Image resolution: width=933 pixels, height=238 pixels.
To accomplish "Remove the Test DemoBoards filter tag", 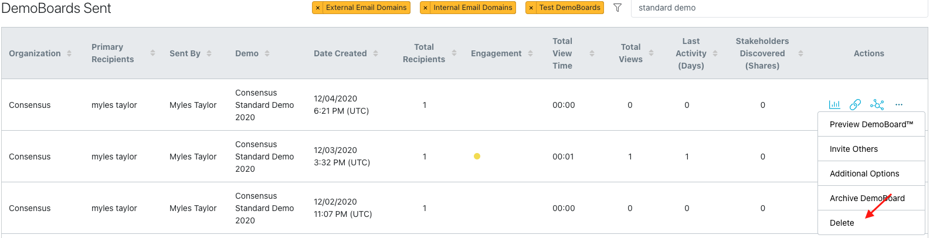I will coord(531,8).
